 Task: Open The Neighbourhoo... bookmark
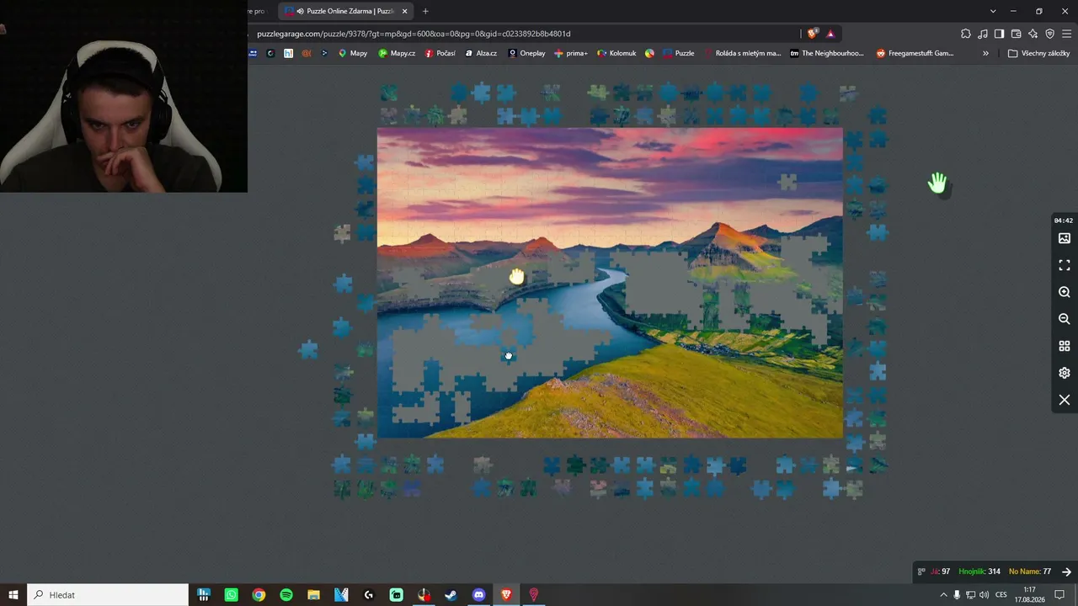pos(827,53)
